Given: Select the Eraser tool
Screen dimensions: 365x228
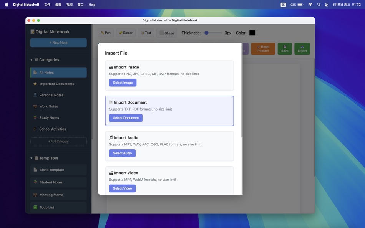Looking at the screenshot, I should coord(126,33).
